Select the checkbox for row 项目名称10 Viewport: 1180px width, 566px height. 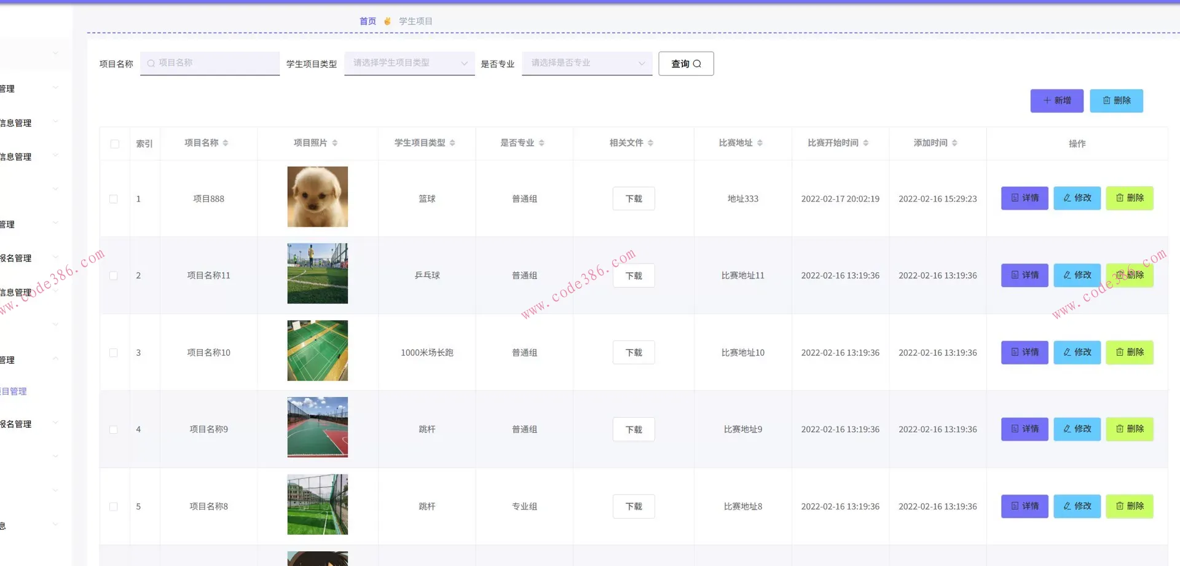point(114,353)
